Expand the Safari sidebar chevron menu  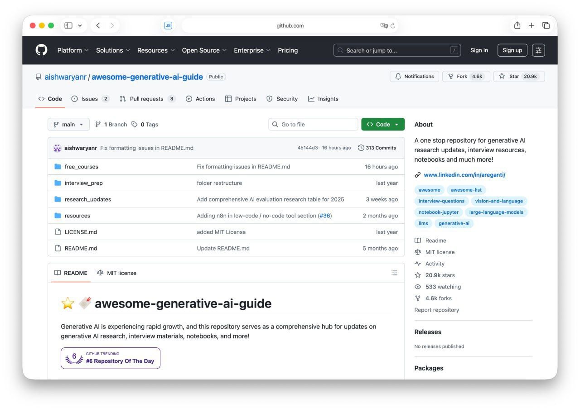tap(80, 26)
